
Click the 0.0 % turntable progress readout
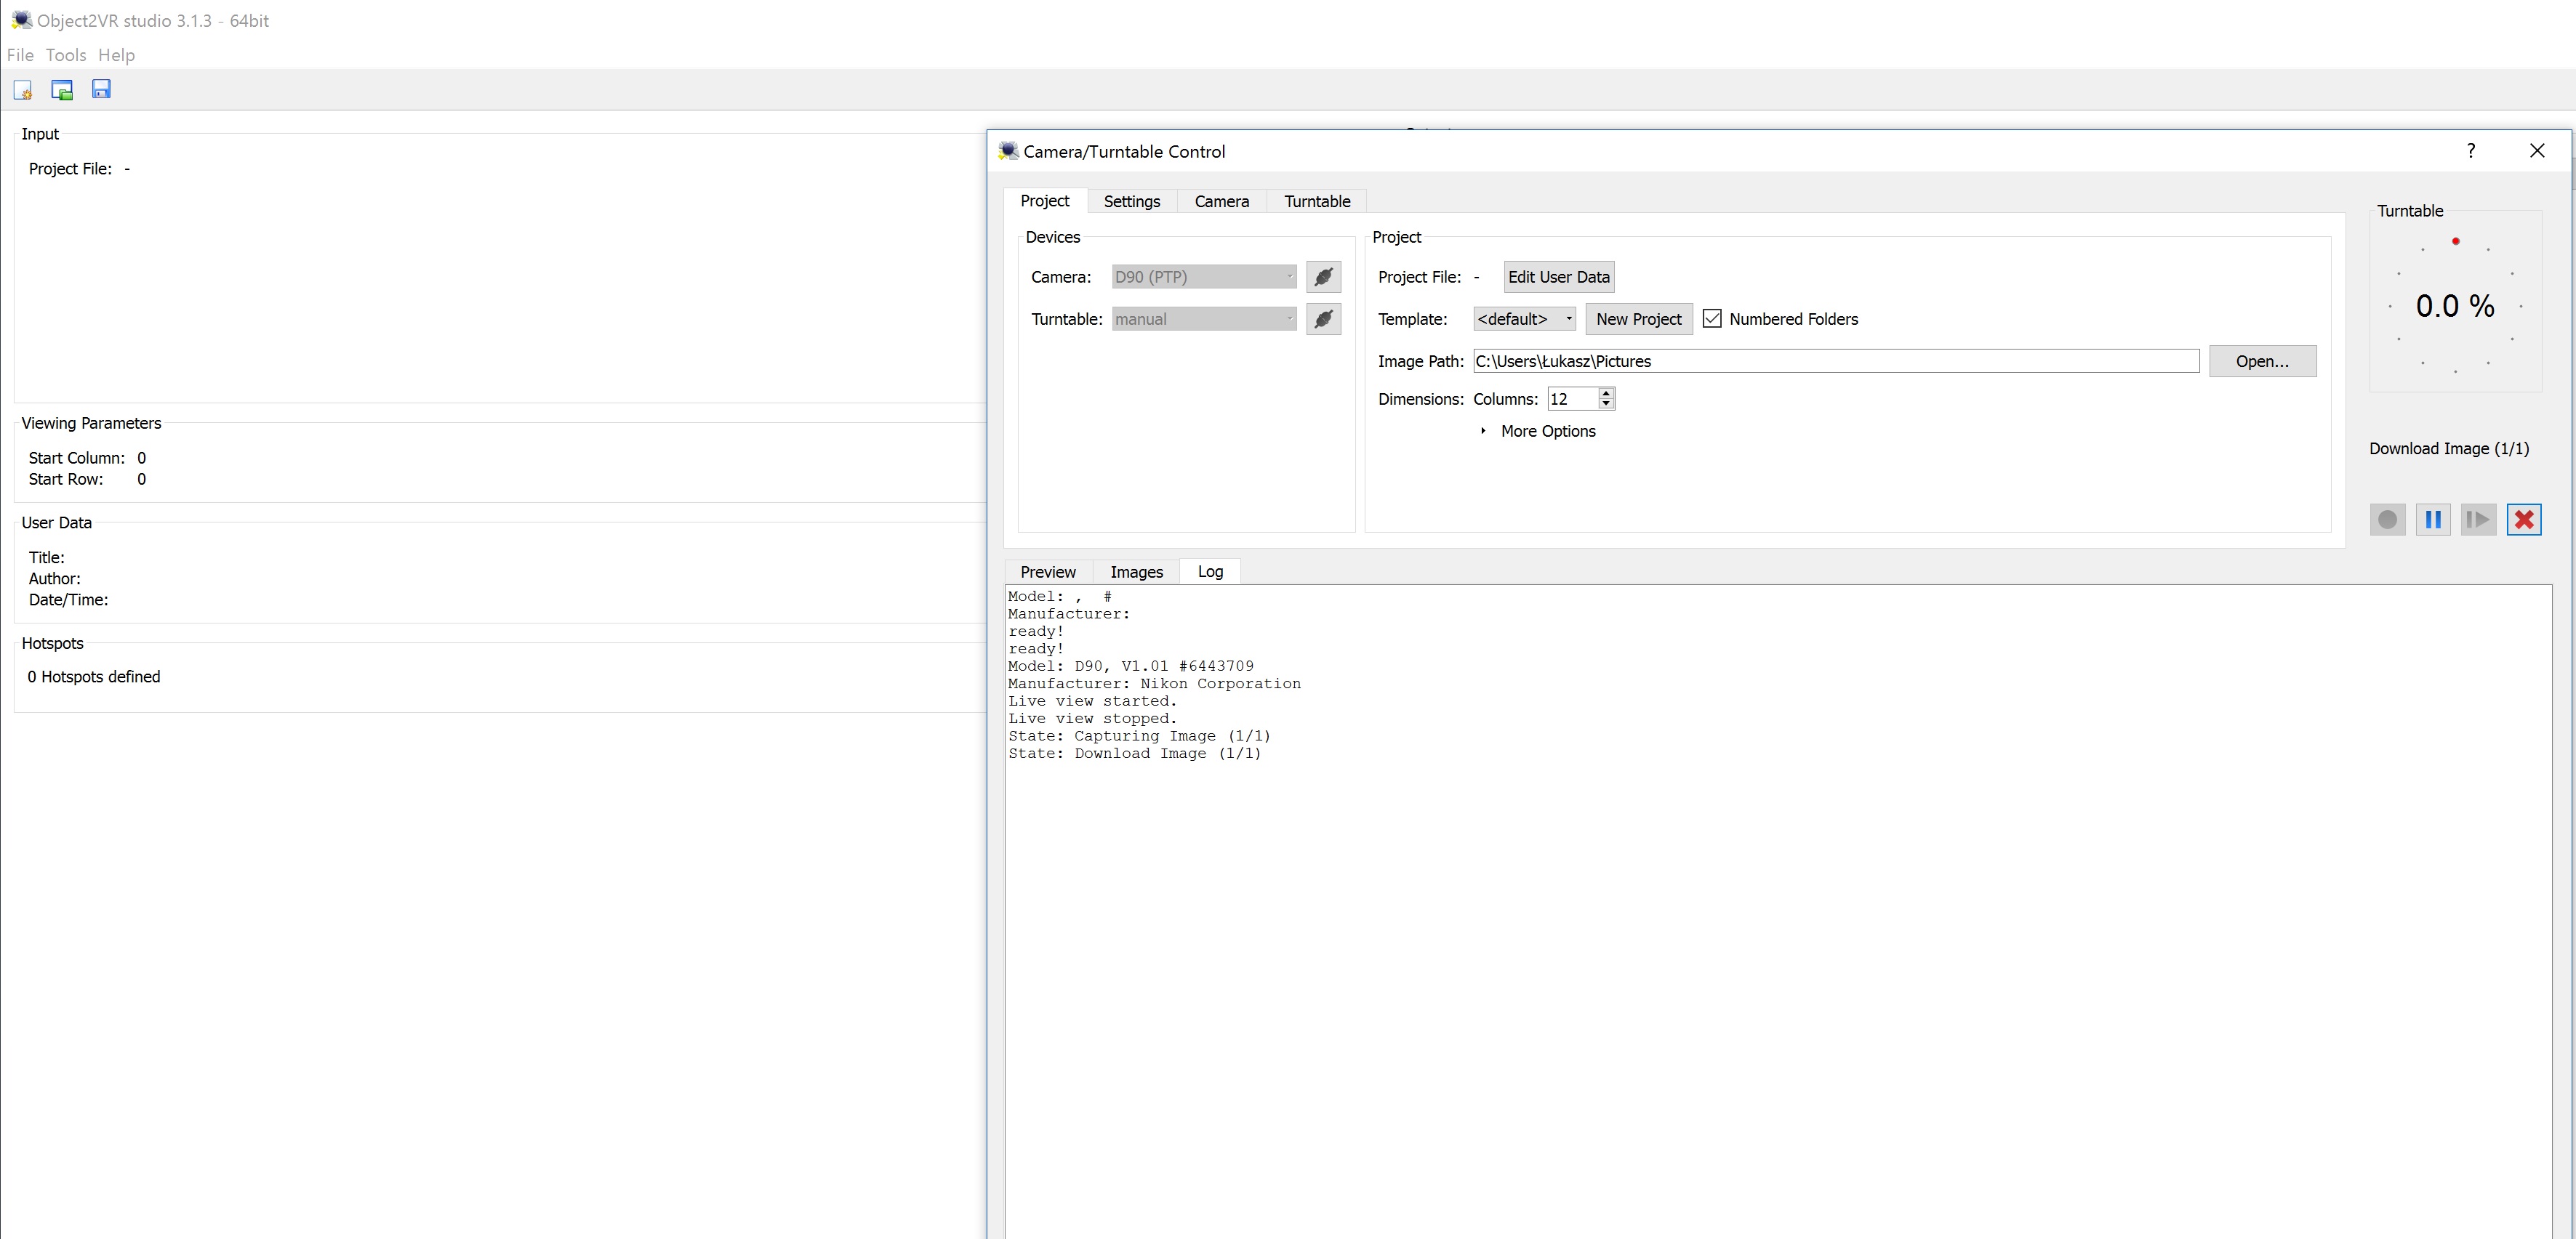tap(2455, 306)
